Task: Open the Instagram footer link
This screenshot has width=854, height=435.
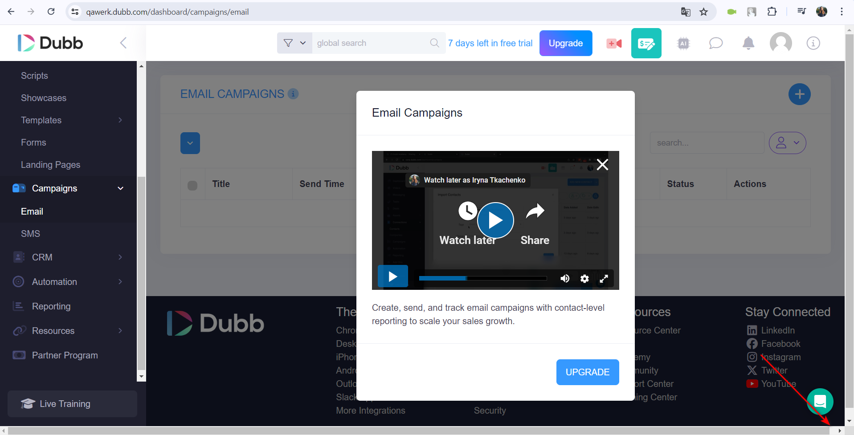Action: (x=774, y=357)
